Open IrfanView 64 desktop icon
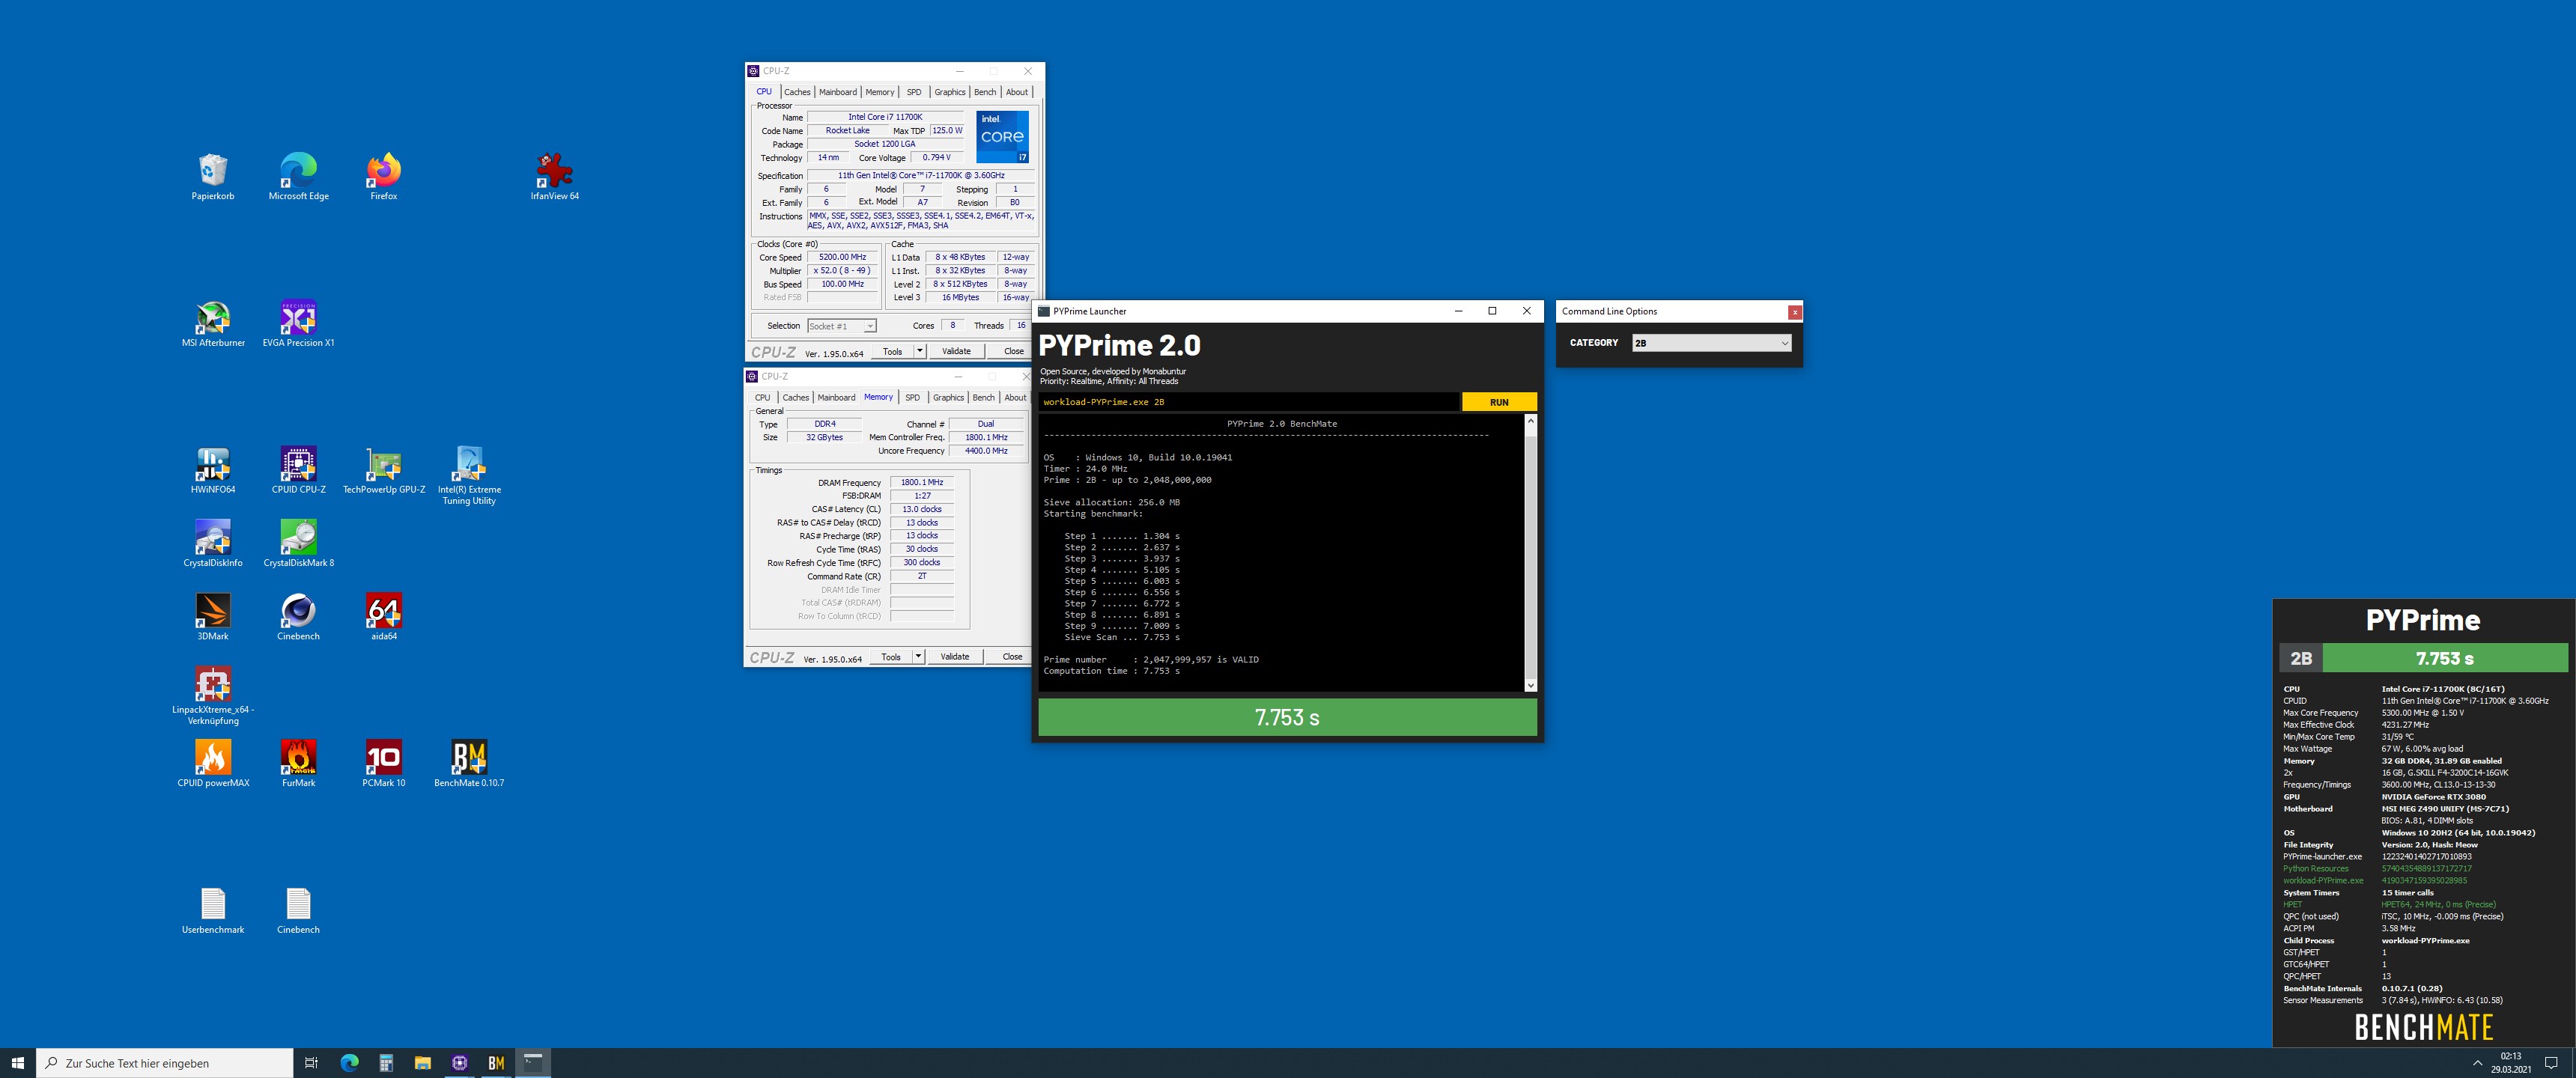The height and width of the screenshot is (1078, 2576). (554, 176)
